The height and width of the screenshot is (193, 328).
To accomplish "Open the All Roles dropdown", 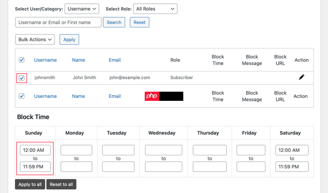I will coord(155,9).
